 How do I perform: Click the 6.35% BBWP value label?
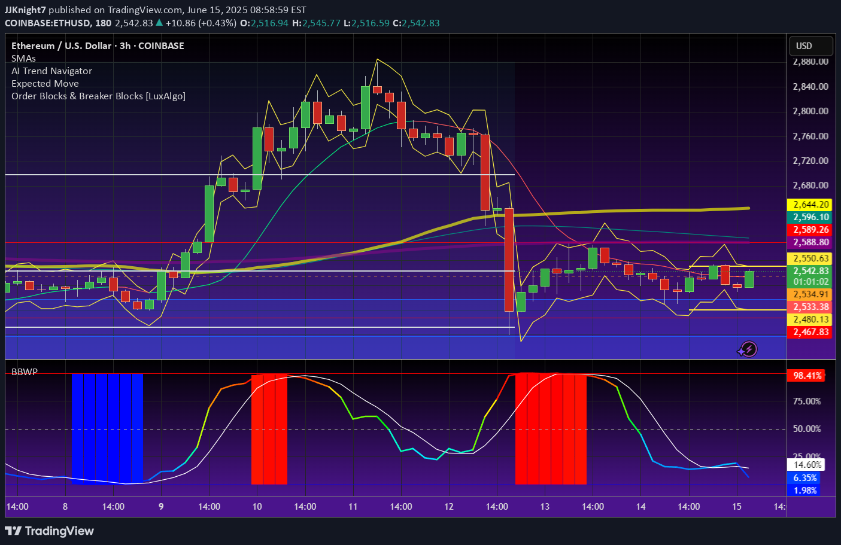tap(805, 478)
